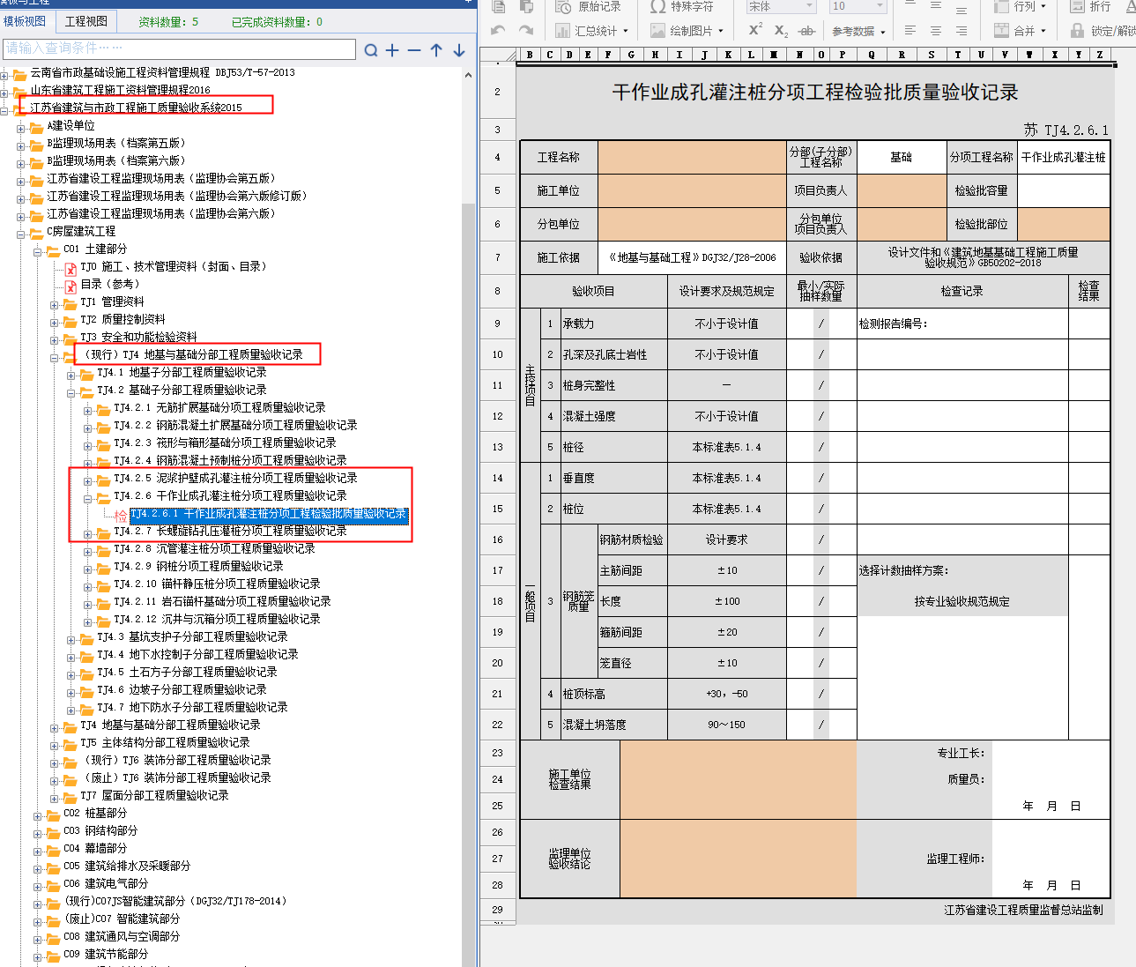The height and width of the screenshot is (967, 1136).
Task: Collapse the C01 土建部分 folder
Action: point(38,251)
